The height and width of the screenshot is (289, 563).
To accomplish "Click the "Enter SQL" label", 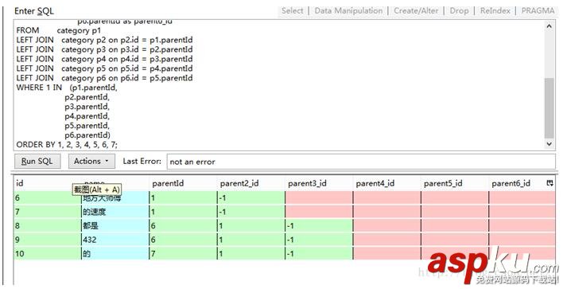I will pyautogui.click(x=34, y=11).
